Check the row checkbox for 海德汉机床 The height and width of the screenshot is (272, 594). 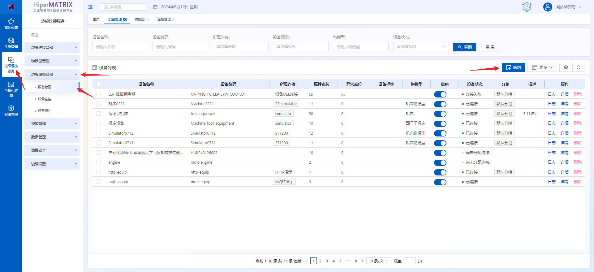tap(99, 114)
